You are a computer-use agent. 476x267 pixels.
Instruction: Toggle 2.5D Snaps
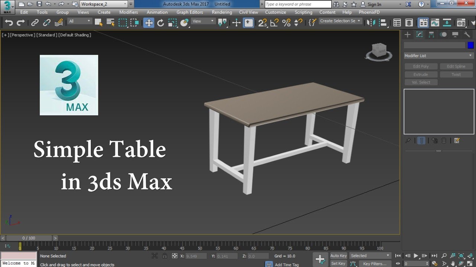tap(263, 23)
